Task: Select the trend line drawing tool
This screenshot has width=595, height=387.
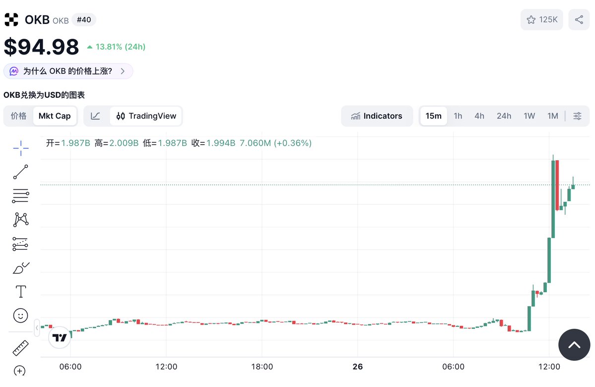Action: [21, 172]
